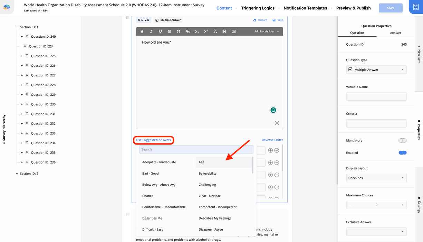
Task: Insert an image using toolbar icon
Action: point(234,31)
